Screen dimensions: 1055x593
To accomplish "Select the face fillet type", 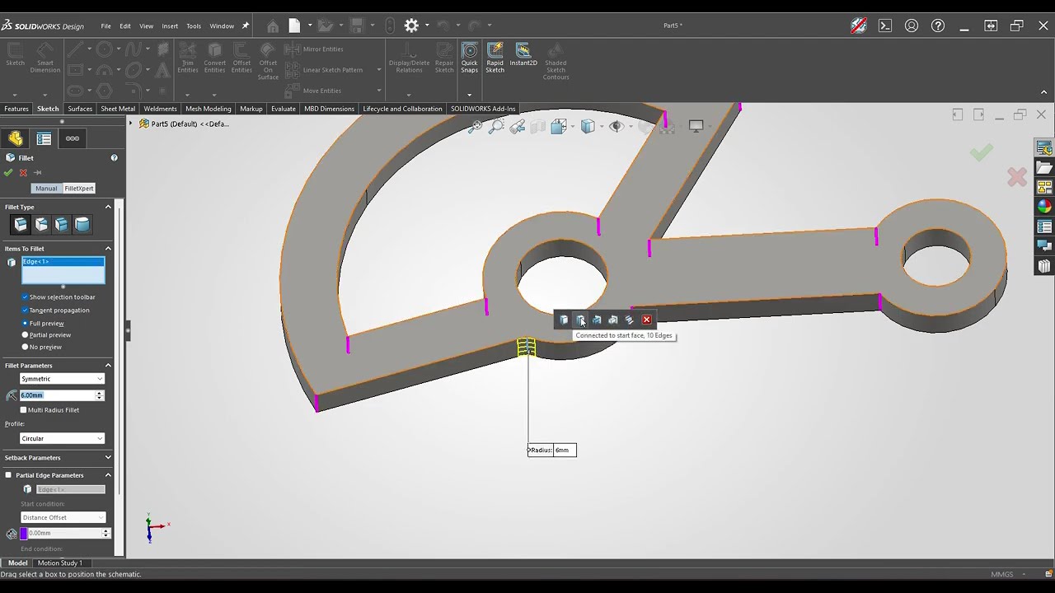I will pos(62,224).
